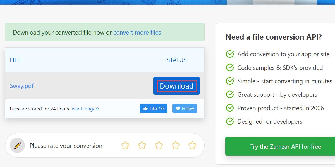Click the checkmark beside 'Designed for developers'
335x167 pixels.
[x=230, y=121]
